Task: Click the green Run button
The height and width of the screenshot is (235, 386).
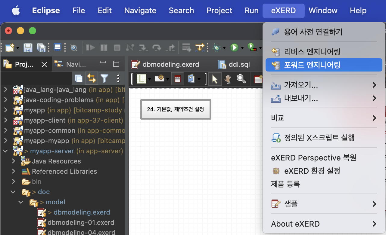Action: 234,47
